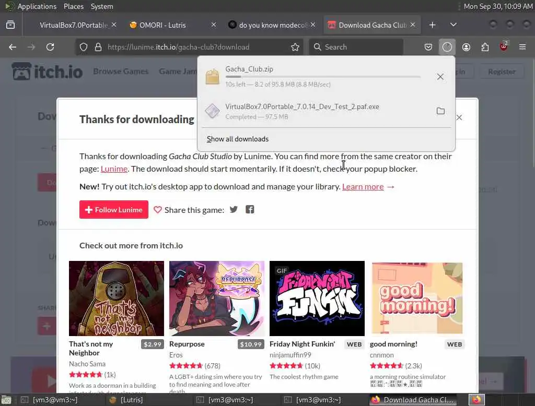The width and height of the screenshot is (535, 406).
Task: Toggle the downloads panel toolbar icon
Action: (447, 47)
